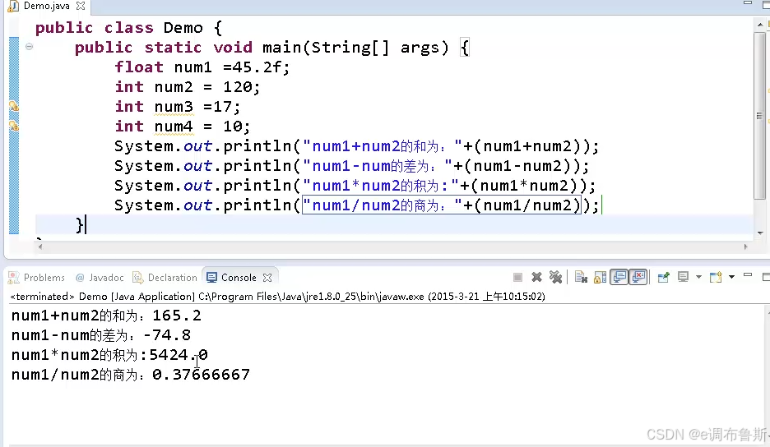770x447 pixels.
Task: Click the println line for num1+num2 sum
Action: click(x=356, y=146)
